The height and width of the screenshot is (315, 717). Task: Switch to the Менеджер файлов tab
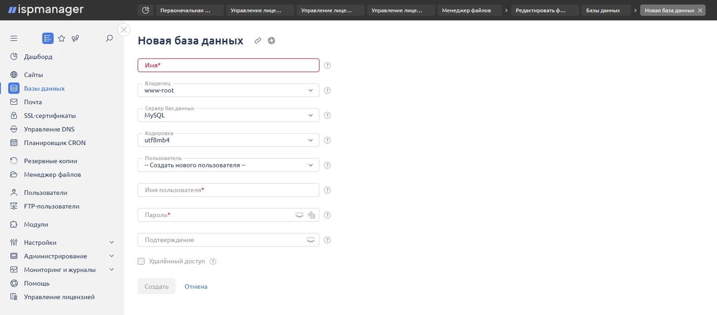click(x=469, y=10)
